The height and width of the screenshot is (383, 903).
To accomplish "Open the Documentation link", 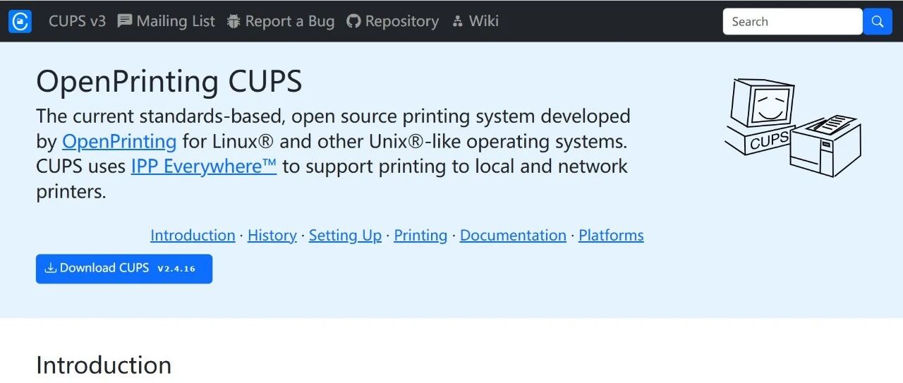I will (513, 235).
